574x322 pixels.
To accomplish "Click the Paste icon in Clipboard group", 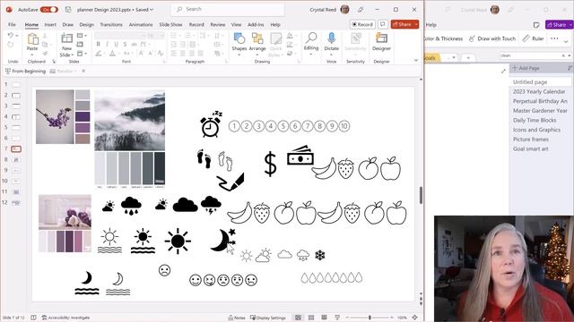I will (x=32, y=38).
